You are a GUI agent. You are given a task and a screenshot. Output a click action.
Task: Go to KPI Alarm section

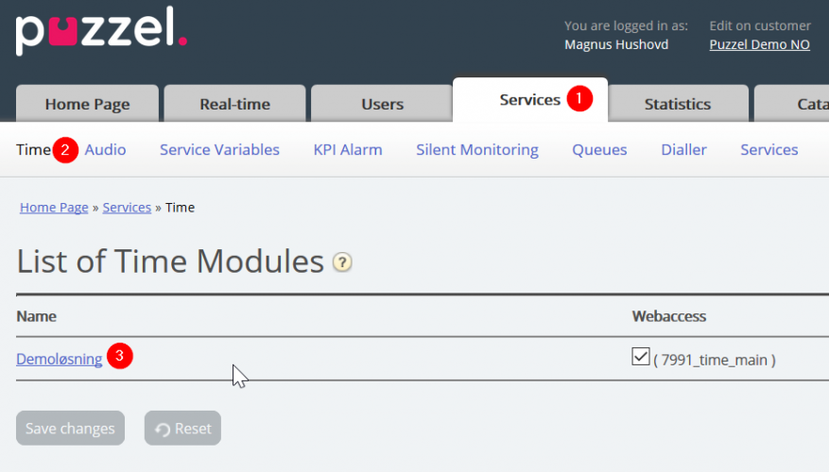(348, 149)
